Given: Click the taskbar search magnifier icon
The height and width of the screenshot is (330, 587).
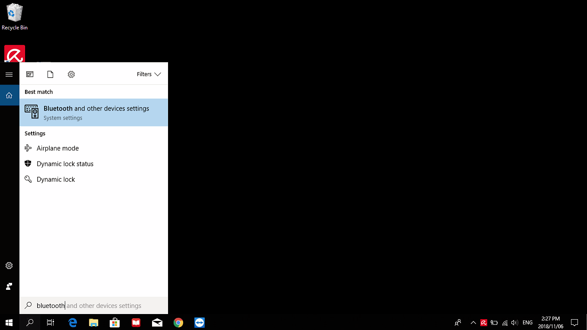Looking at the screenshot, I should click(30, 322).
